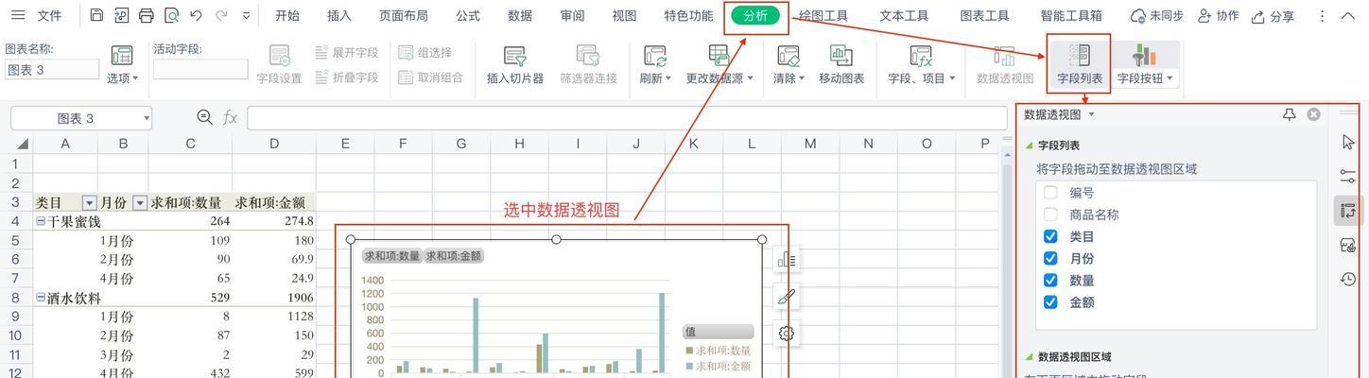Viewport: 1369px width, 378px height.
Task: Pin the 数据透视图 side panel
Action: (x=1289, y=114)
